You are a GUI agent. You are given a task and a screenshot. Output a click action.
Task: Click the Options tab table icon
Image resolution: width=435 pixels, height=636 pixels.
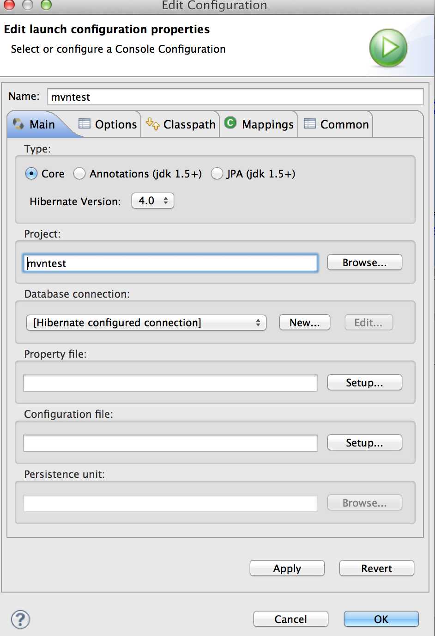(x=84, y=123)
